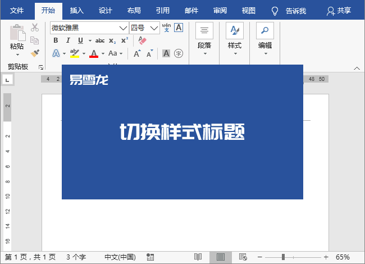Click zoom in plus button
This screenshot has width=365, height=264.
click(x=326, y=257)
